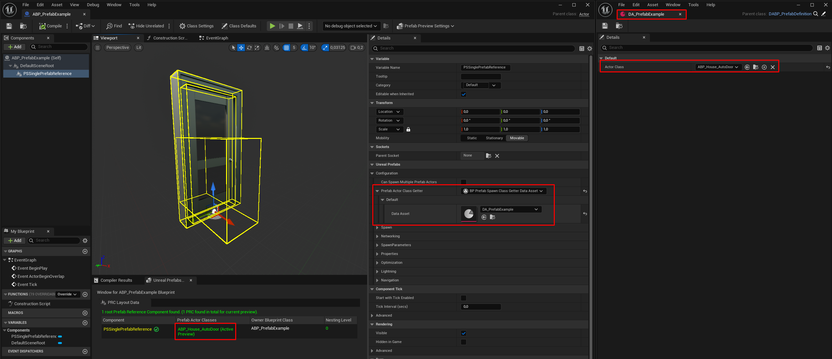The width and height of the screenshot is (832, 359).
Task: Browse for Parent Socket
Action: [488, 156]
